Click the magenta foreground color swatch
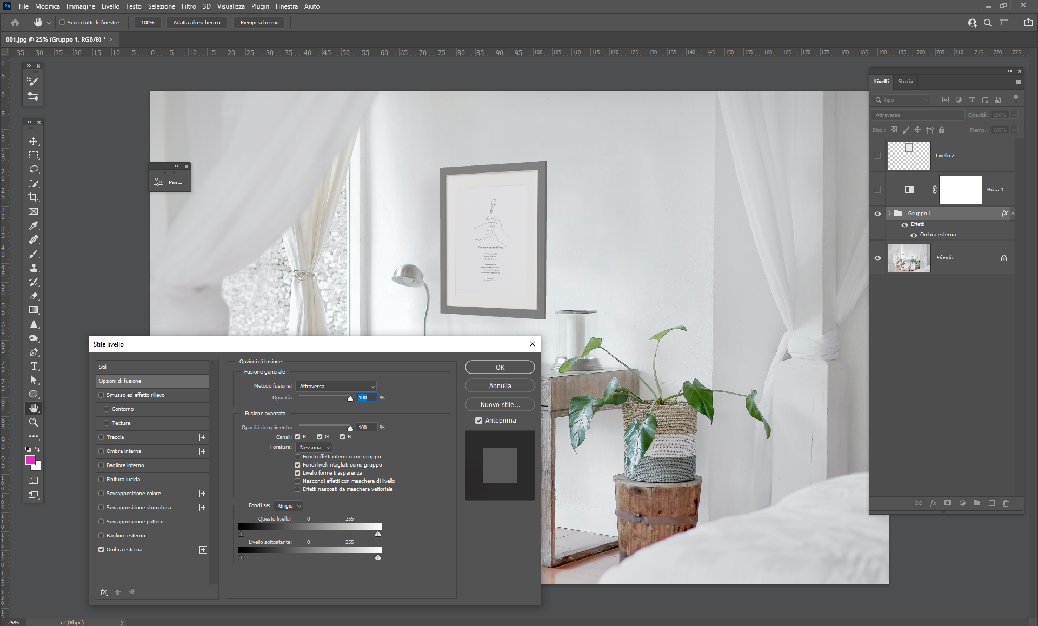 pyautogui.click(x=30, y=460)
